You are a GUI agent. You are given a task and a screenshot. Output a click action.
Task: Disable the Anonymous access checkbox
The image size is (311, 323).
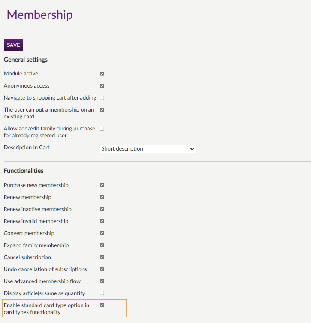pos(102,86)
